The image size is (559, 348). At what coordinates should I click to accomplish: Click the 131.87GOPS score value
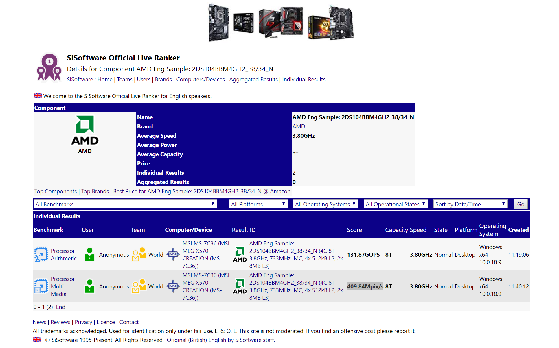(363, 255)
